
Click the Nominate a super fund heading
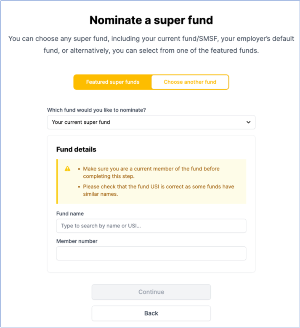[x=151, y=20]
